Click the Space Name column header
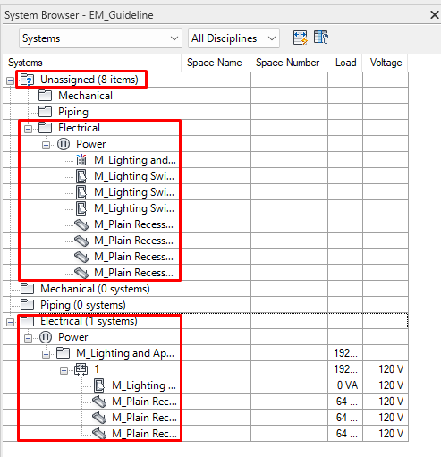This screenshot has width=441, height=457. 215,63
